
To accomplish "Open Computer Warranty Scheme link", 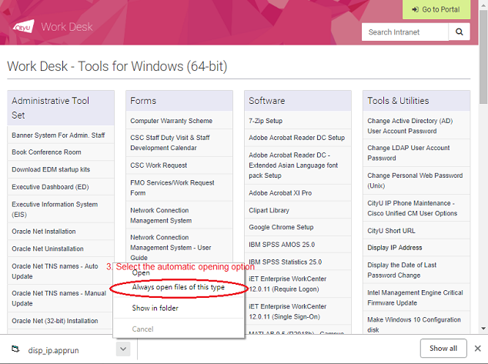I will pyautogui.click(x=171, y=121).
